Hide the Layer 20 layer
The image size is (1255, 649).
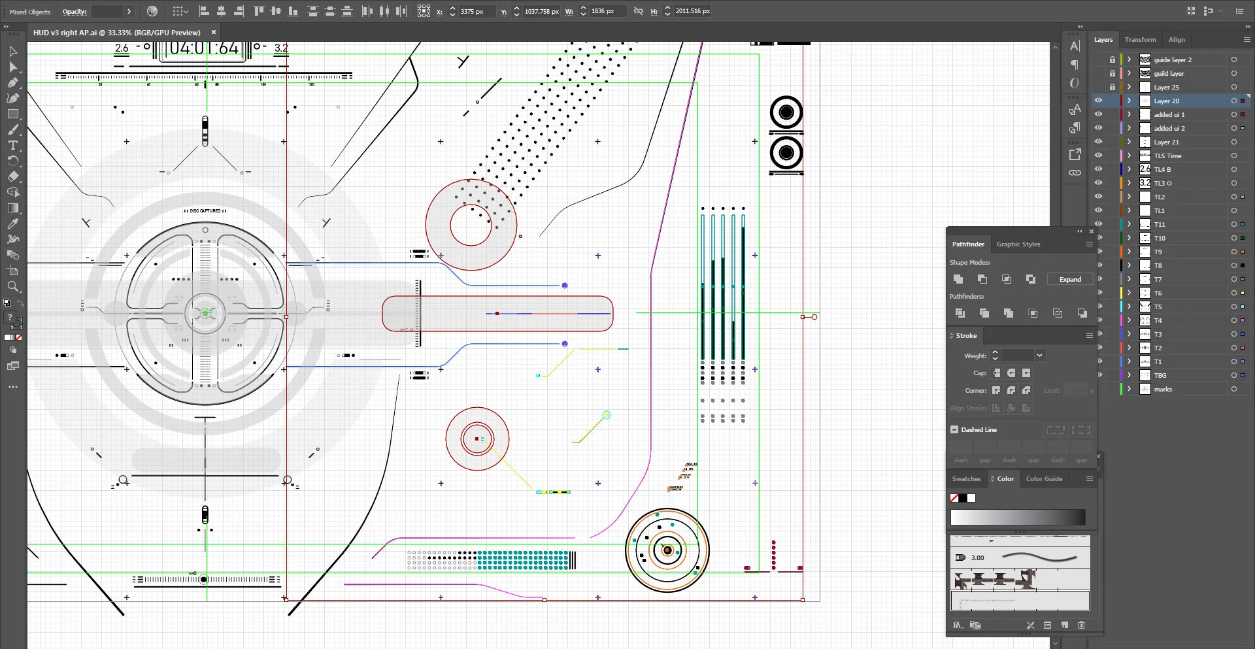pyautogui.click(x=1099, y=101)
